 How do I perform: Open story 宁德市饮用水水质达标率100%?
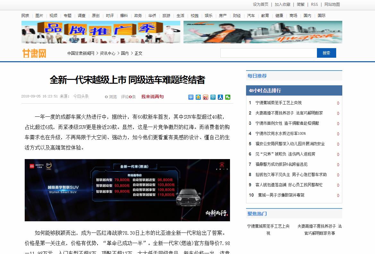point(281,134)
